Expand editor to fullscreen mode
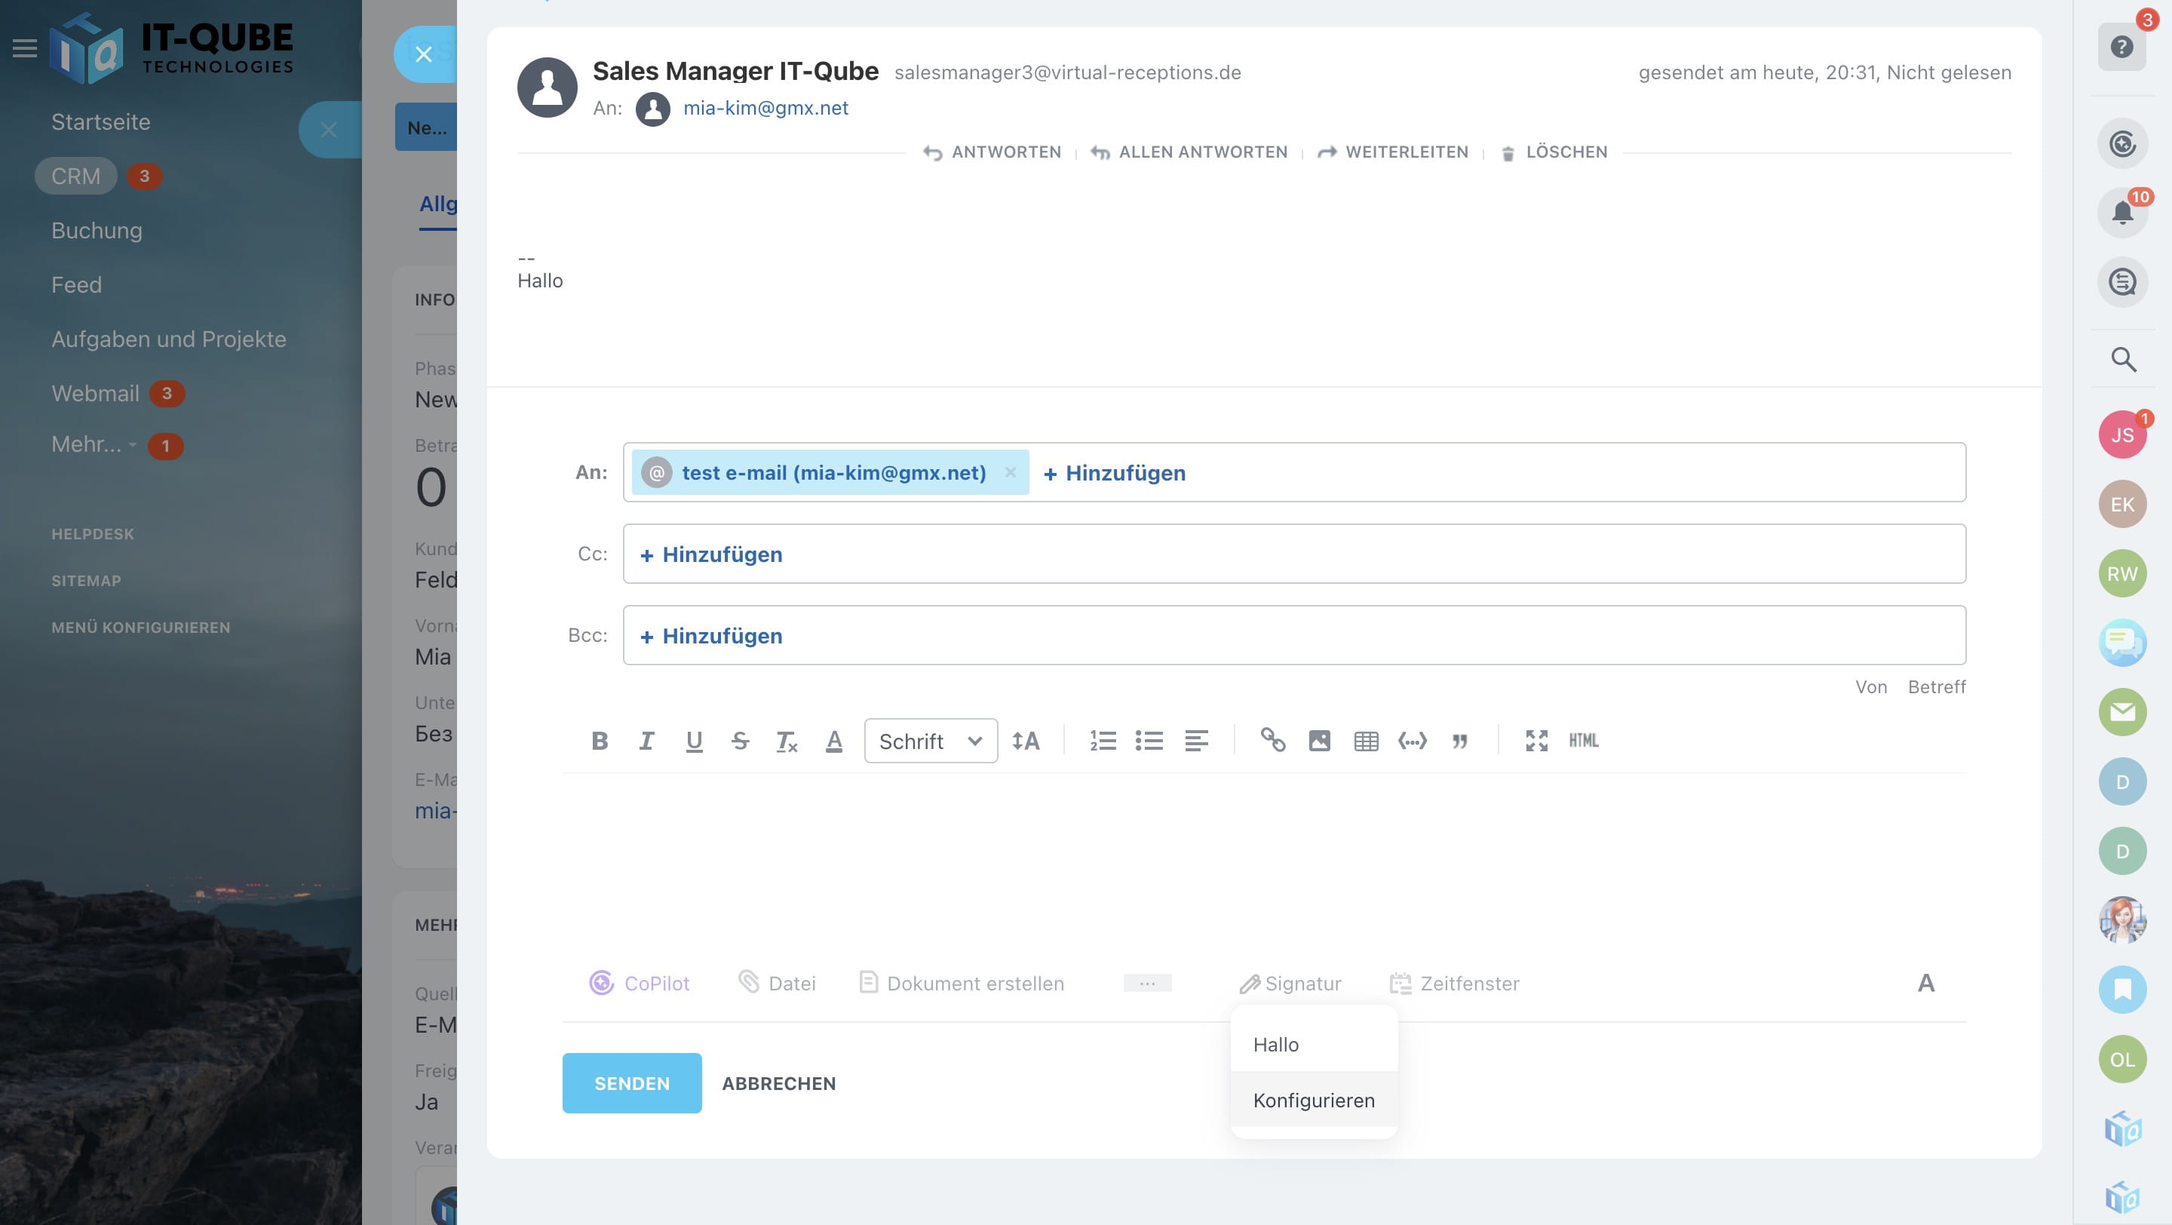This screenshot has width=2172, height=1225. [x=1536, y=741]
